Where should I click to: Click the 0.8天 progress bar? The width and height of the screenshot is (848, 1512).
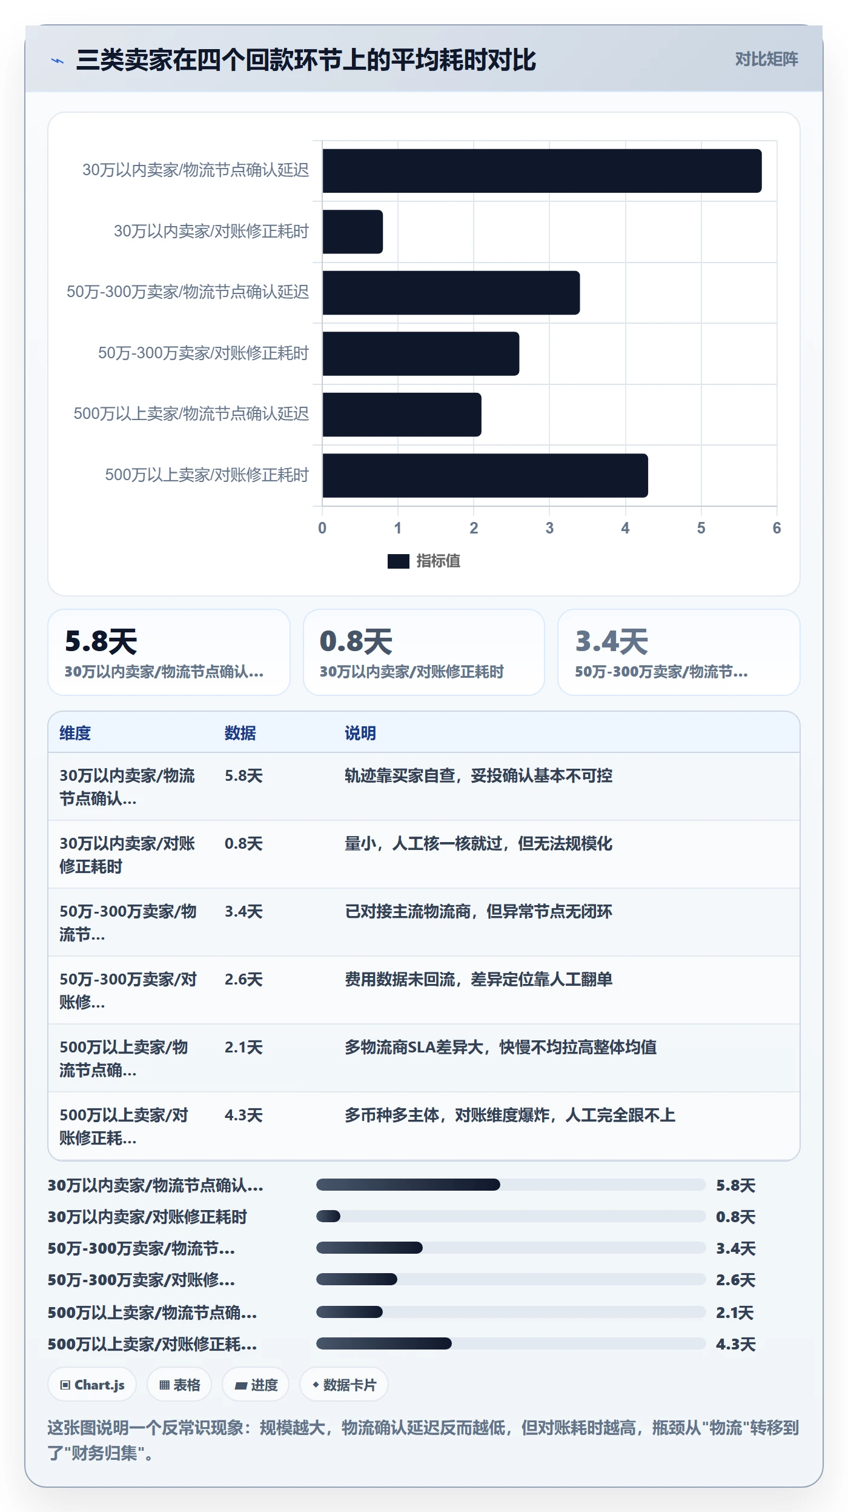(x=511, y=1216)
